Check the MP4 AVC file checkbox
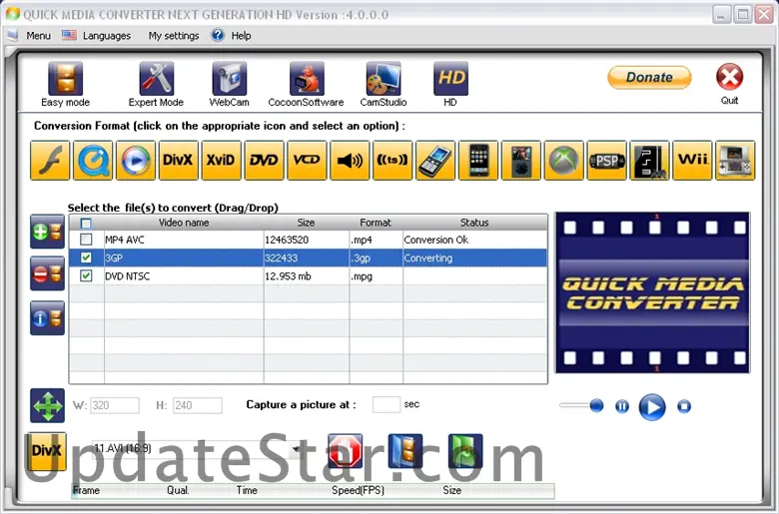Image resolution: width=779 pixels, height=514 pixels. click(86, 240)
